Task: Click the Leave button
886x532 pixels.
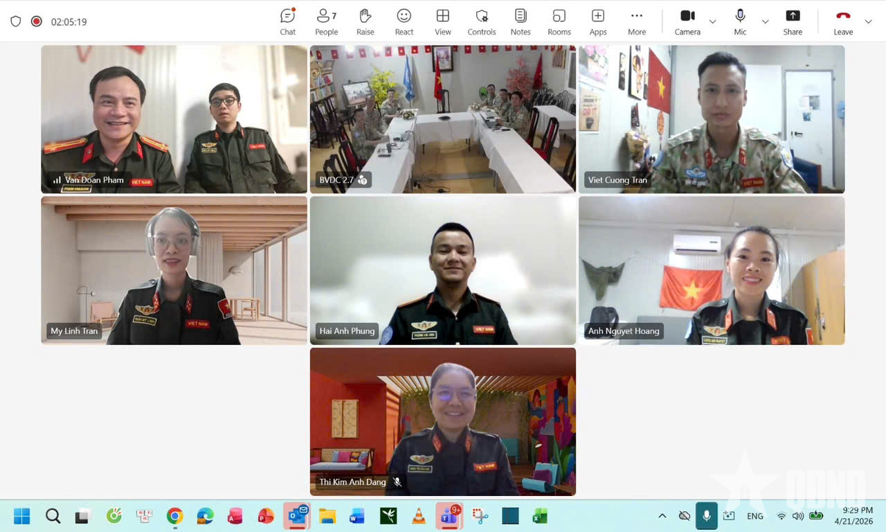Action: click(x=843, y=21)
